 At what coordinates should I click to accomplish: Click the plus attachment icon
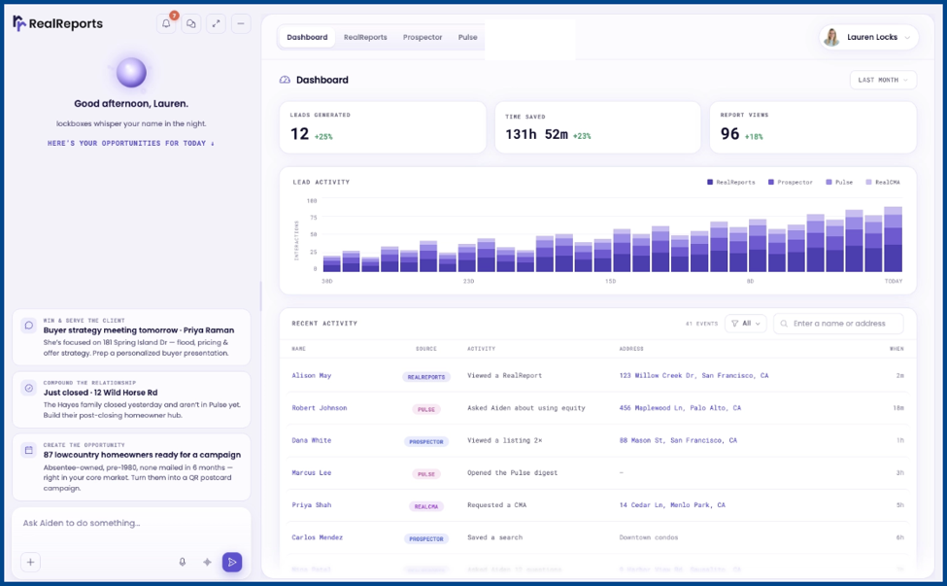(x=30, y=562)
